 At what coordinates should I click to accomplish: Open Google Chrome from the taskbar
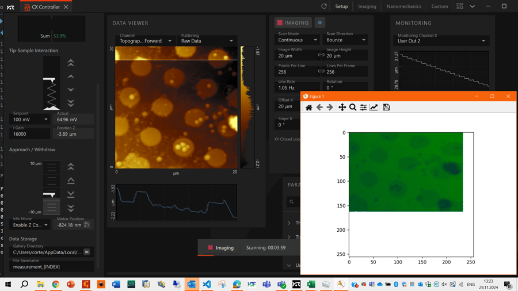pyautogui.click(x=55, y=284)
